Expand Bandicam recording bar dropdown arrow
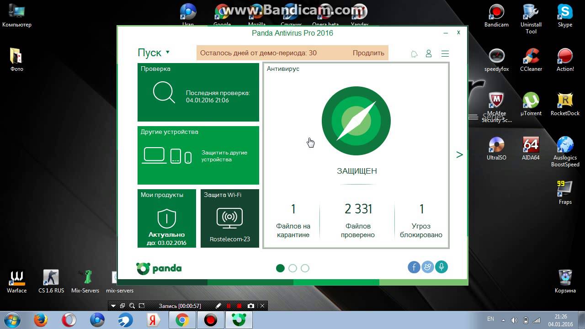 pos(113,306)
